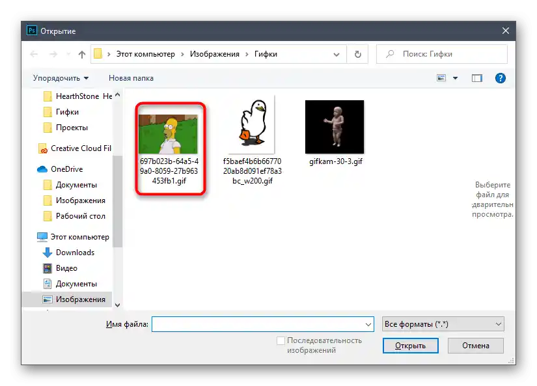Open help with question mark icon
The height and width of the screenshot is (386, 537).
click(x=500, y=78)
